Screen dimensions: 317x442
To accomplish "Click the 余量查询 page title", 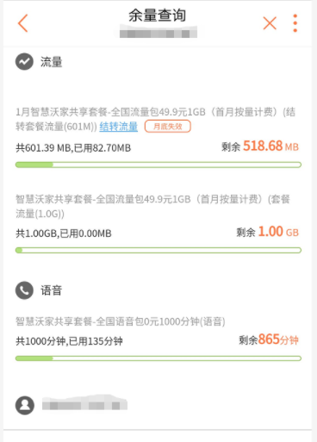I will tap(157, 16).
